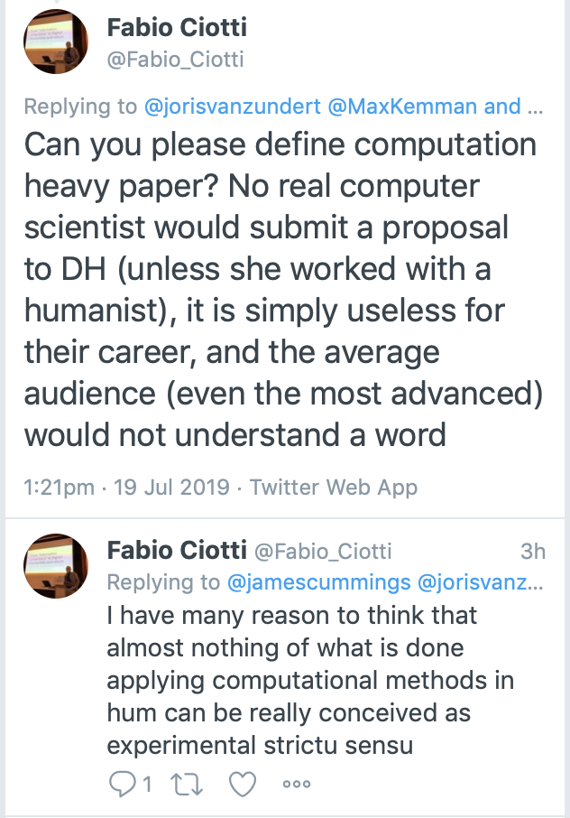Click the truncated @jorisvanz… mention in reply
Viewport: 570px width, 818px height.
coord(481,581)
